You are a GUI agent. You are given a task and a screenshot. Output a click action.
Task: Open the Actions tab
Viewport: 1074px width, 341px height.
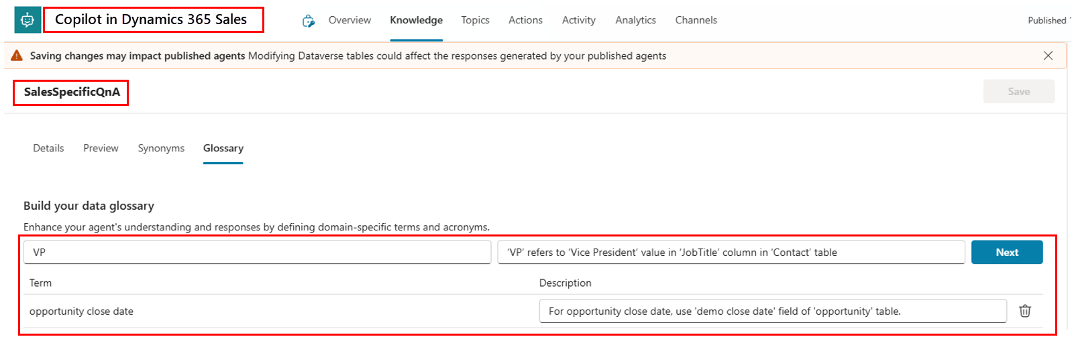click(x=525, y=20)
